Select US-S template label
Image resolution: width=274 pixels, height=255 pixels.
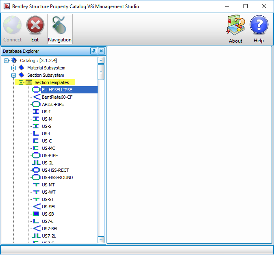(x=46, y=126)
